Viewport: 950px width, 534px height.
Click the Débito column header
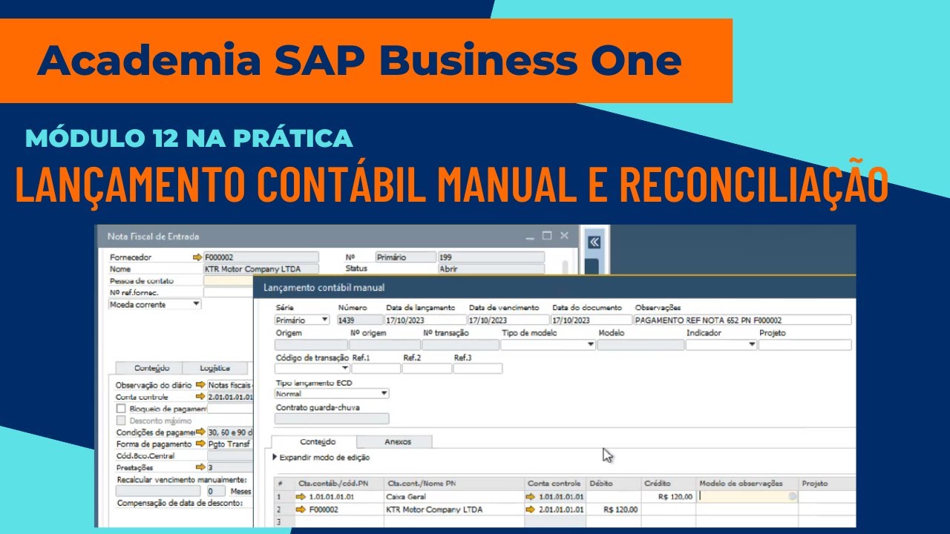(614, 484)
